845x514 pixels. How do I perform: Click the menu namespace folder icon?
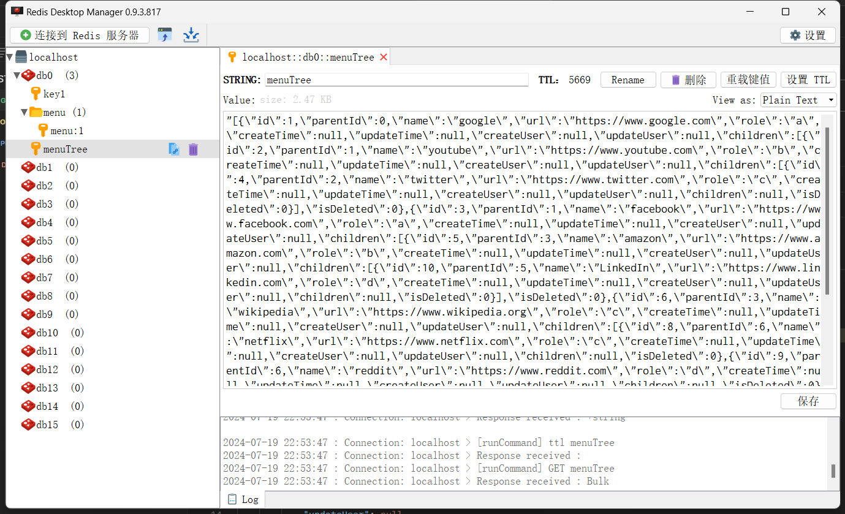36,112
